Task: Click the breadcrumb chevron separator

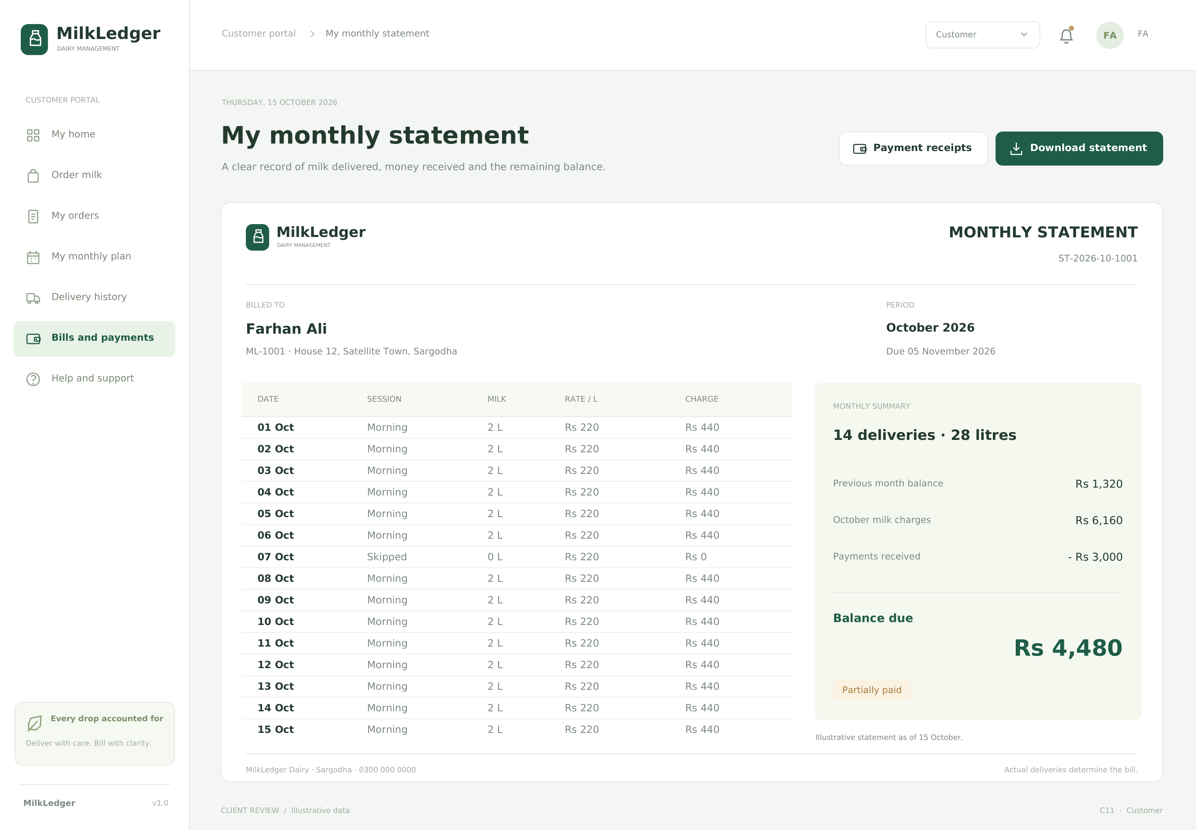Action: tap(312, 34)
